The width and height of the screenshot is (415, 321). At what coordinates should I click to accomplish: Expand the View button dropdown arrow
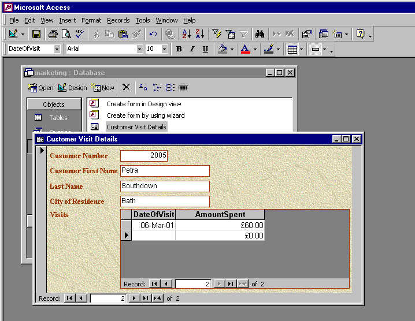click(x=23, y=35)
